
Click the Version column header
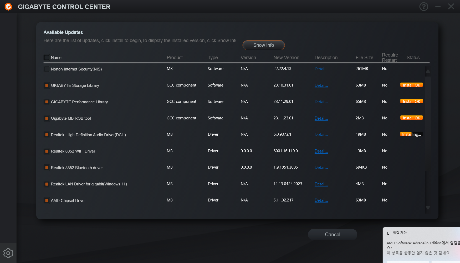click(x=248, y=58)
